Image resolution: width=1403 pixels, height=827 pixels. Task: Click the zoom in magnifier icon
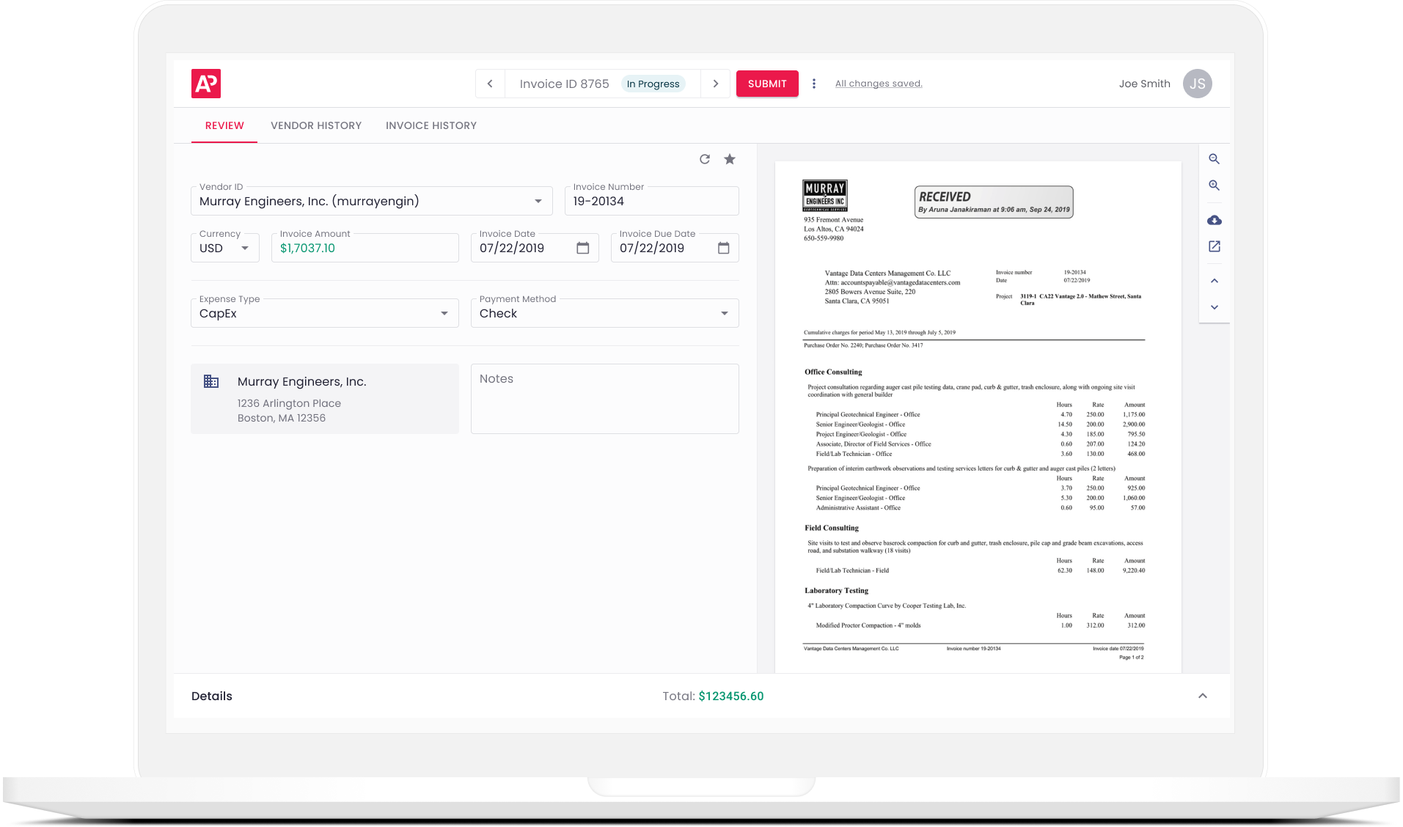(1215, 185)
